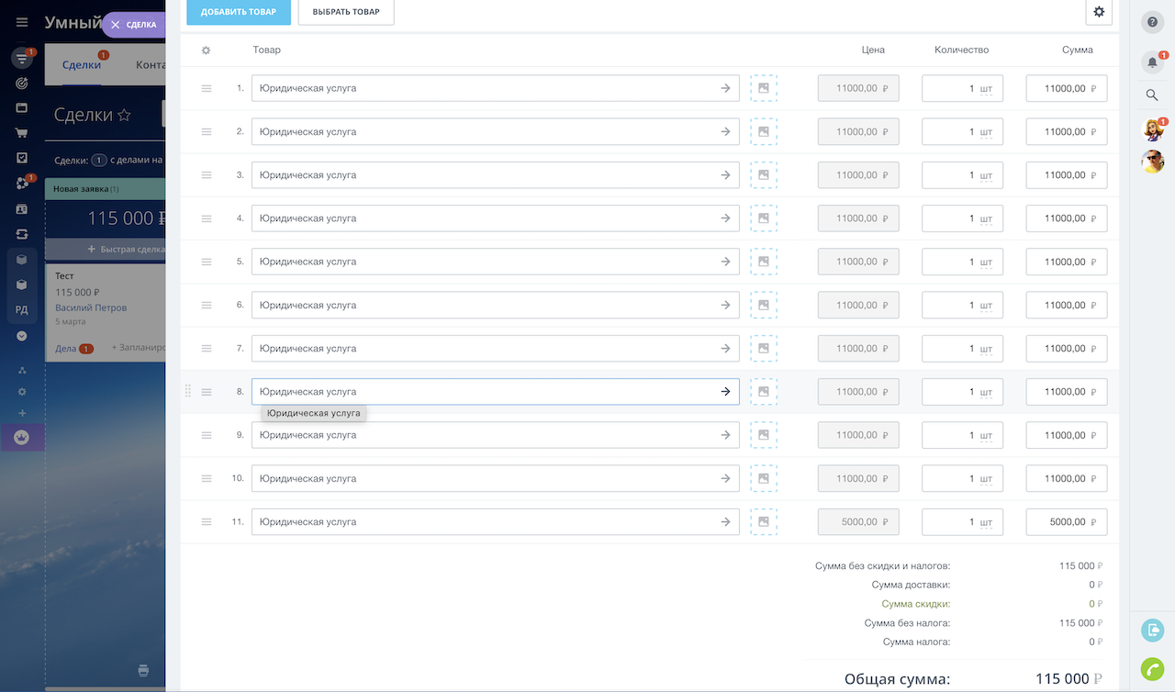Click the arrow in row 8 product field
Image resolution: width=1175 pixels, height=692 pixels.
(725, 392)
